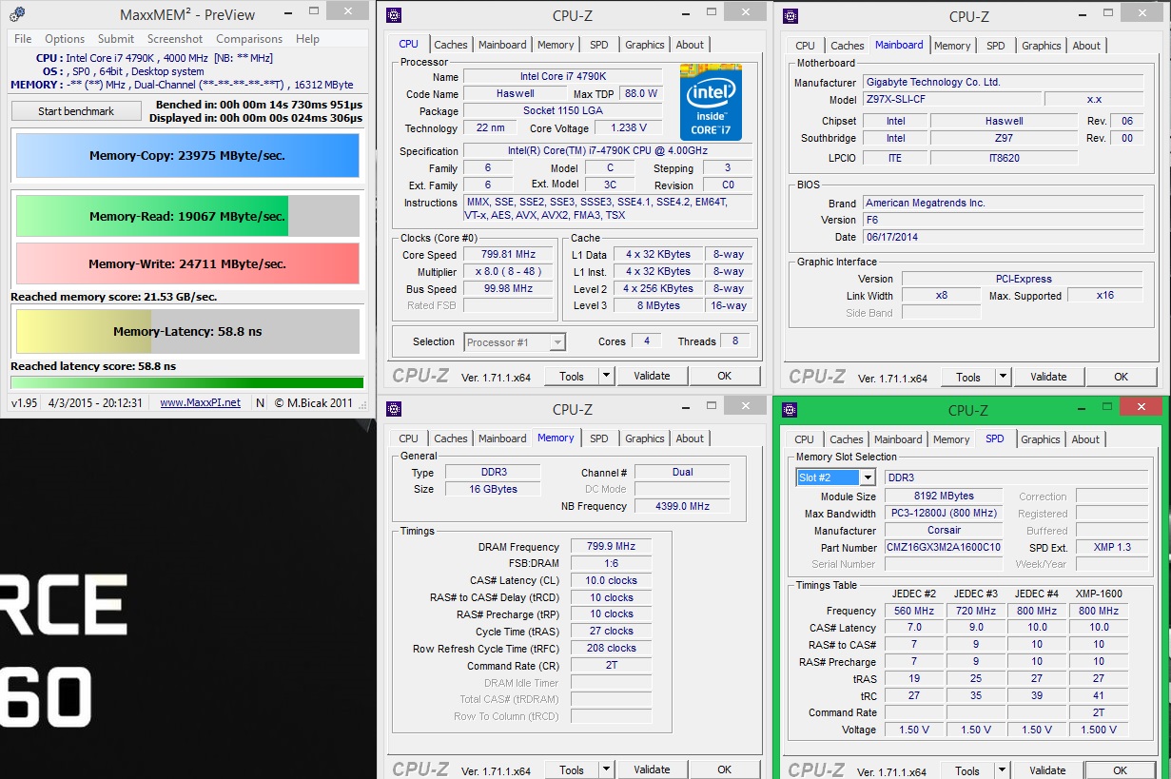Open the File menu in MaxxMEM

[x=23, y=39]
